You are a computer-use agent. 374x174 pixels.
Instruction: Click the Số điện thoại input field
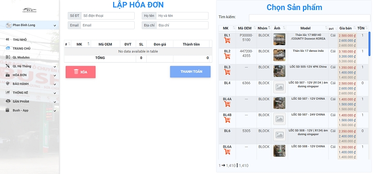[x=108, y=16]
